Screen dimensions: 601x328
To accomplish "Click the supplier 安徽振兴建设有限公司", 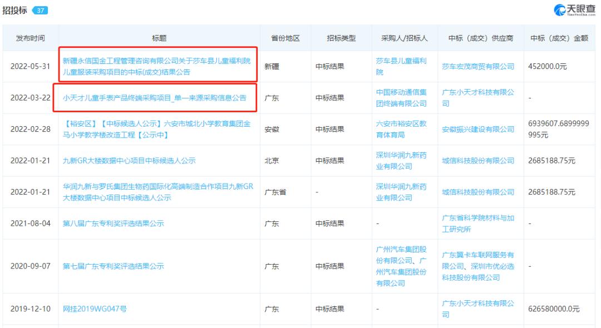I will (x=477, y=129).
